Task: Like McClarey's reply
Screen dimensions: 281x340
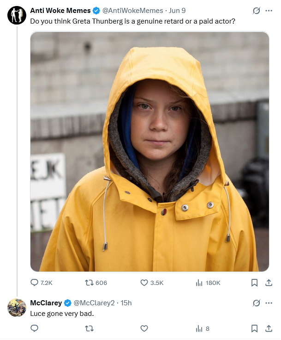Action: (x=144, y=328)
